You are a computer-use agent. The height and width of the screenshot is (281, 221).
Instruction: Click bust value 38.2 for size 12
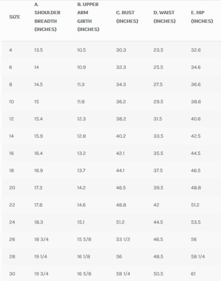tap(121, 119)
